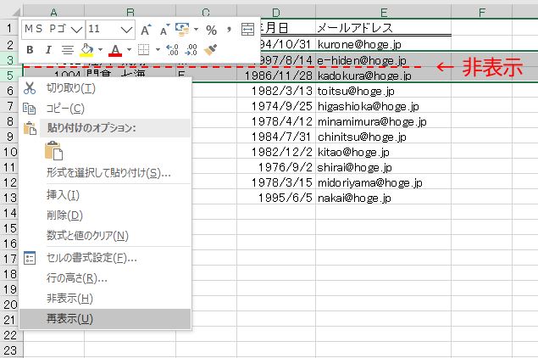Viewport: 538px width, 358px height.
Task: Click the format painter brush icon
Action: (x=210, y=50)
